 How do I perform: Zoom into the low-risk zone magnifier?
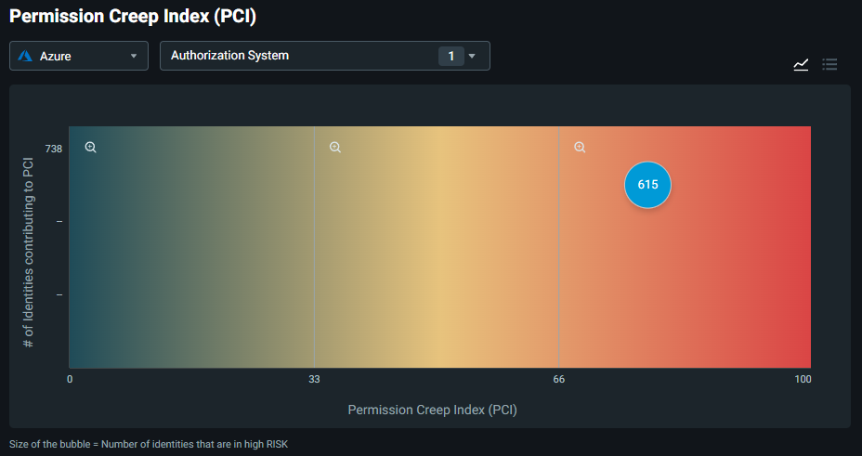[x=90, y=147]
